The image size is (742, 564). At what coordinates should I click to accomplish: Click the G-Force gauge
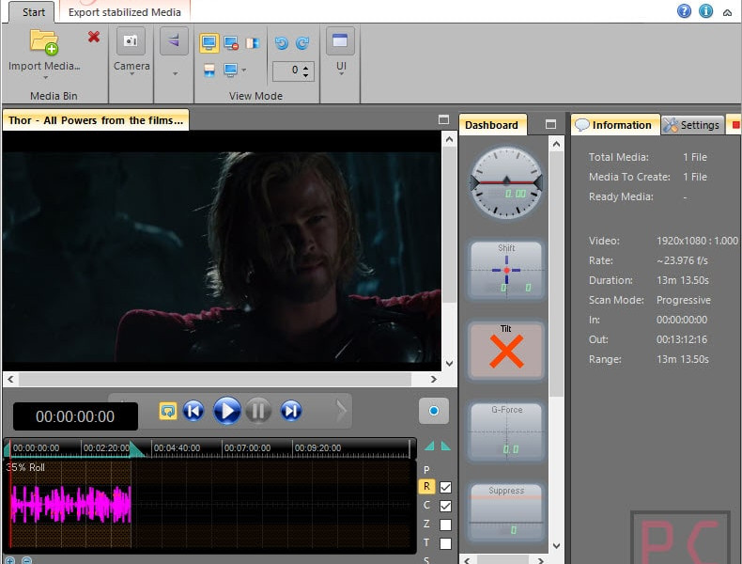(506, 431)
